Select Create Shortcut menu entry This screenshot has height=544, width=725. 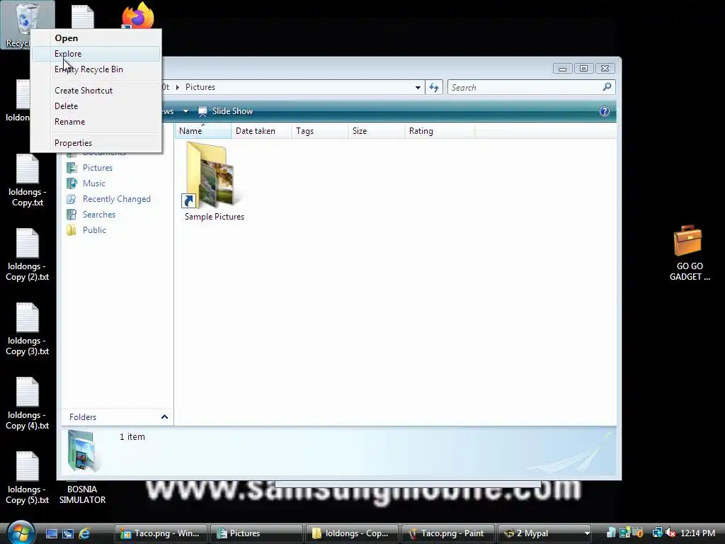click(96, 91)
